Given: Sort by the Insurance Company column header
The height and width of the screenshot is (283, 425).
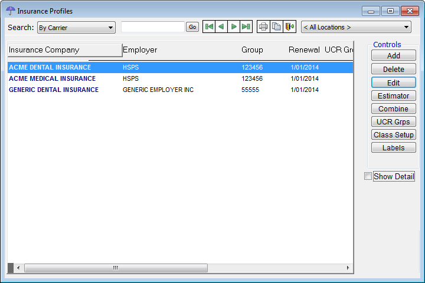Looking at the screenshot, I should click(x=64, y=50).
